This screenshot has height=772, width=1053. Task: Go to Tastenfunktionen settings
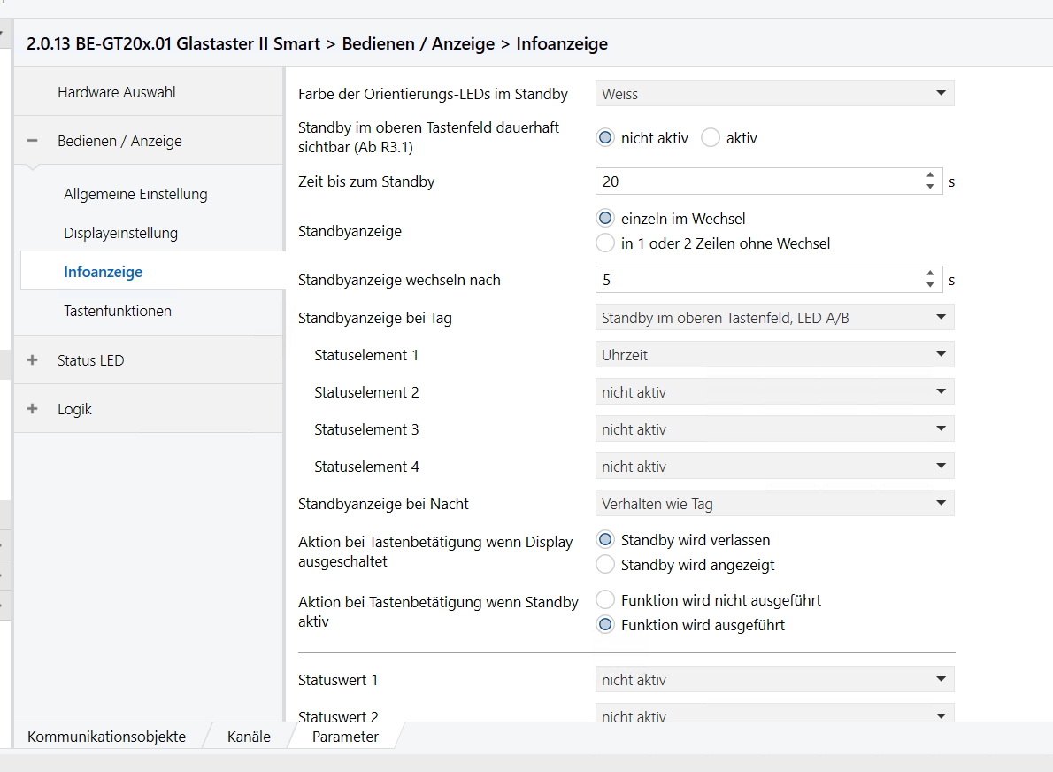[118, 311]
